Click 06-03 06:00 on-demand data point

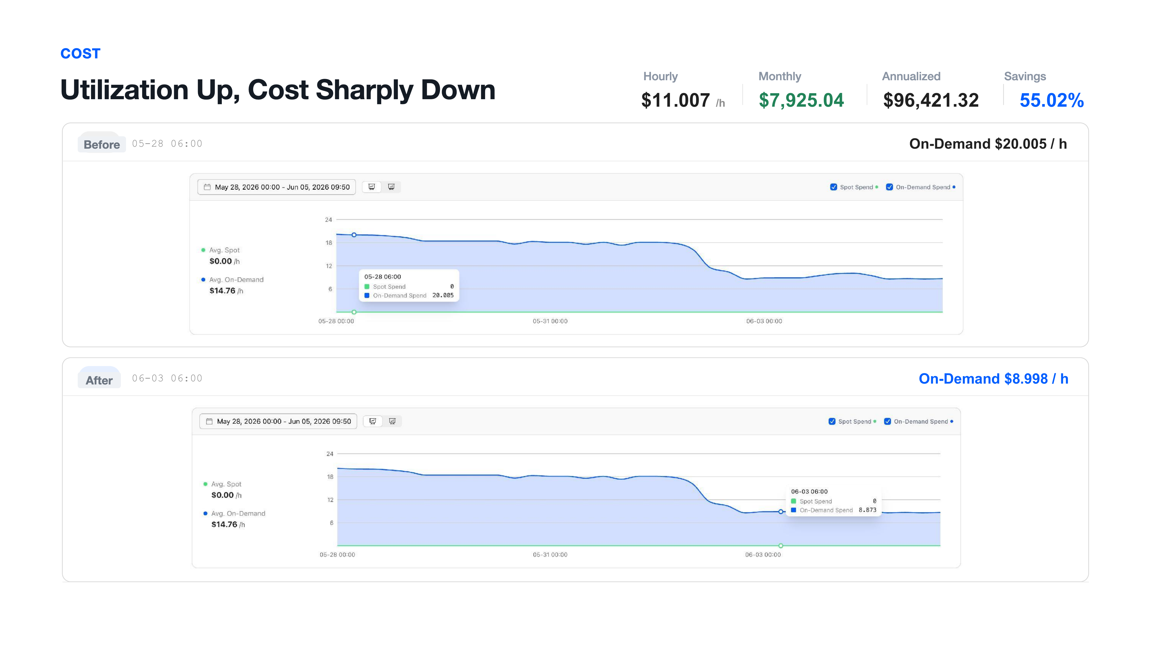click(x=781, y=512)
